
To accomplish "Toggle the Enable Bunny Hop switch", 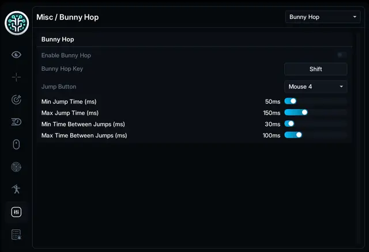I will 341,55.
